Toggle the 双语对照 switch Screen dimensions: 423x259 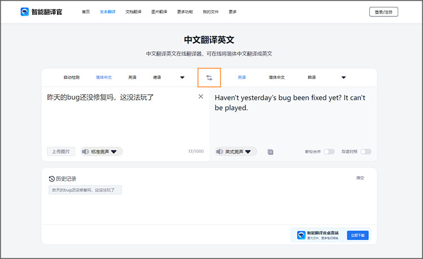coord(365,152)
